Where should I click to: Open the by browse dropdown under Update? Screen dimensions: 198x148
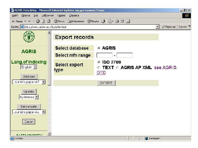37,97
